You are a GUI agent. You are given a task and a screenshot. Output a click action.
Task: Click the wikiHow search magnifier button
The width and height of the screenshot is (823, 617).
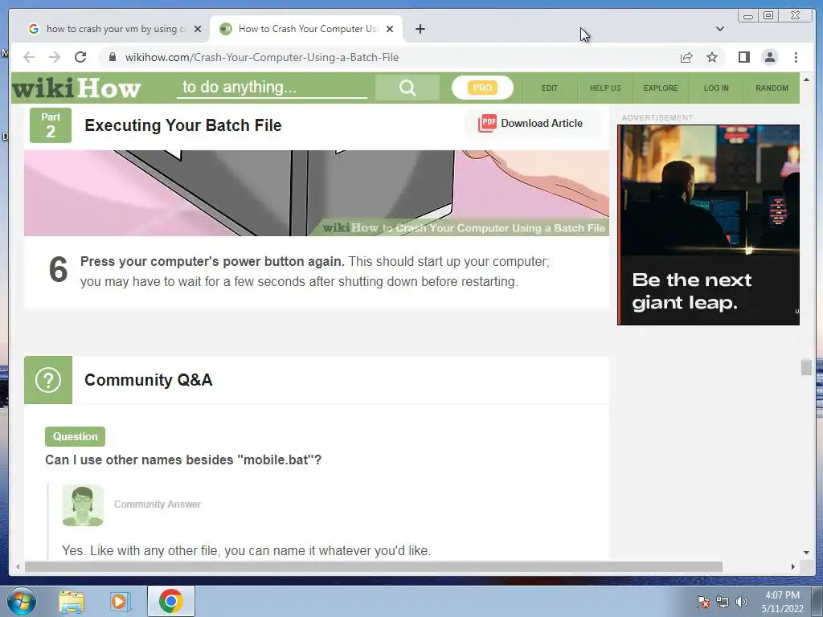pos(407,88)
